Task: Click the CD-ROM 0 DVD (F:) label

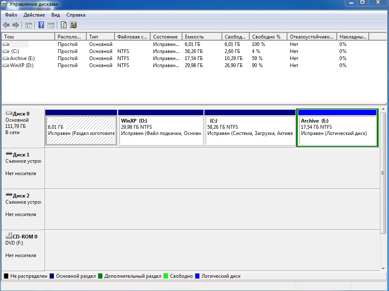Action: 15,243
